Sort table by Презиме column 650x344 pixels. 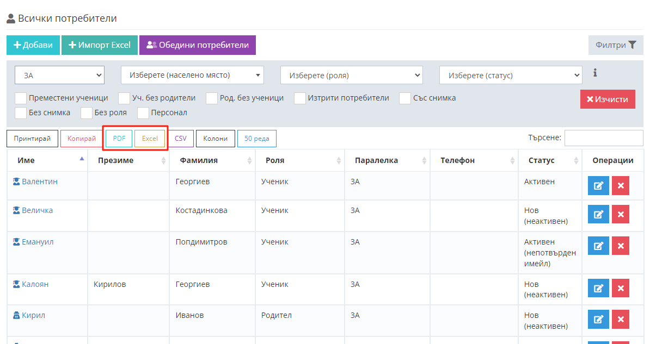128,160
